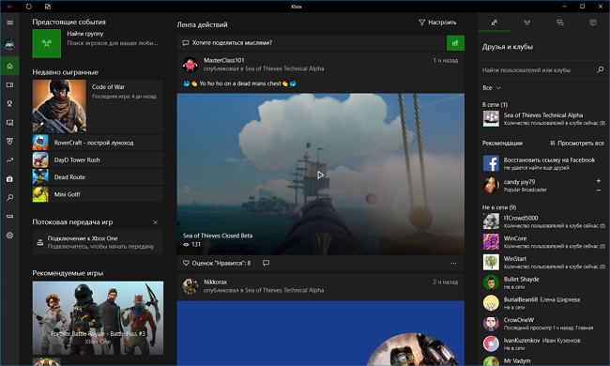The height and width of the screenshot is (366, 610).
Task: Dismiss candy joy79 suggestion with minus icon
Action: pos(599,191)
